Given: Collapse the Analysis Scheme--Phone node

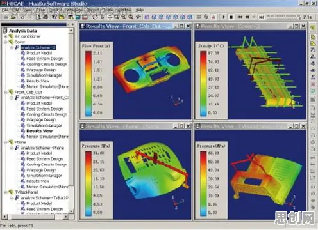Looking at the screenshot, I should 11,148.
